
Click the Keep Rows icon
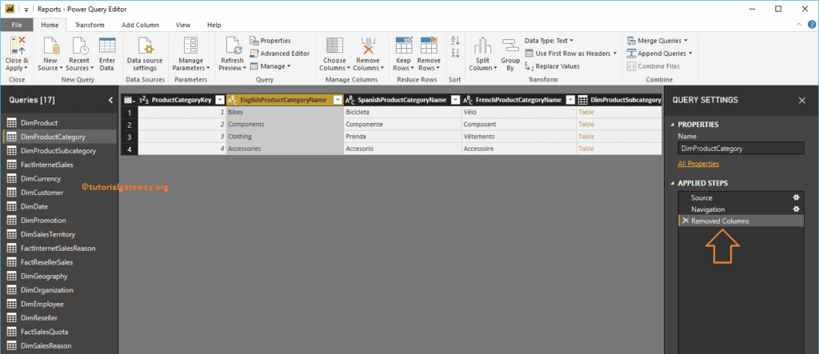(x=404, y=46)
